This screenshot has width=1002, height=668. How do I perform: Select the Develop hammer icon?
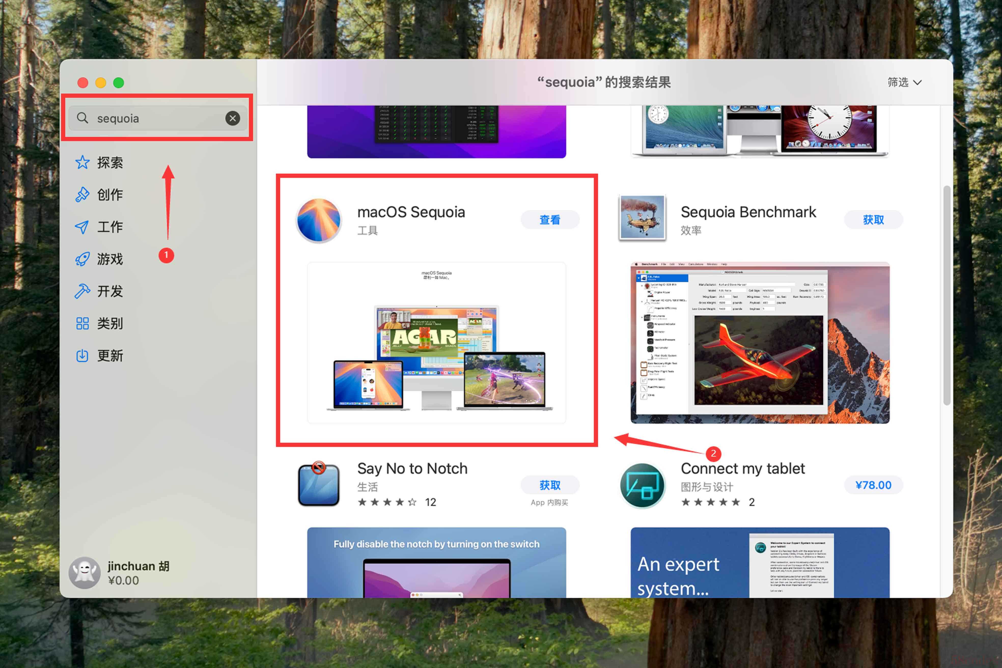point(82,291)
